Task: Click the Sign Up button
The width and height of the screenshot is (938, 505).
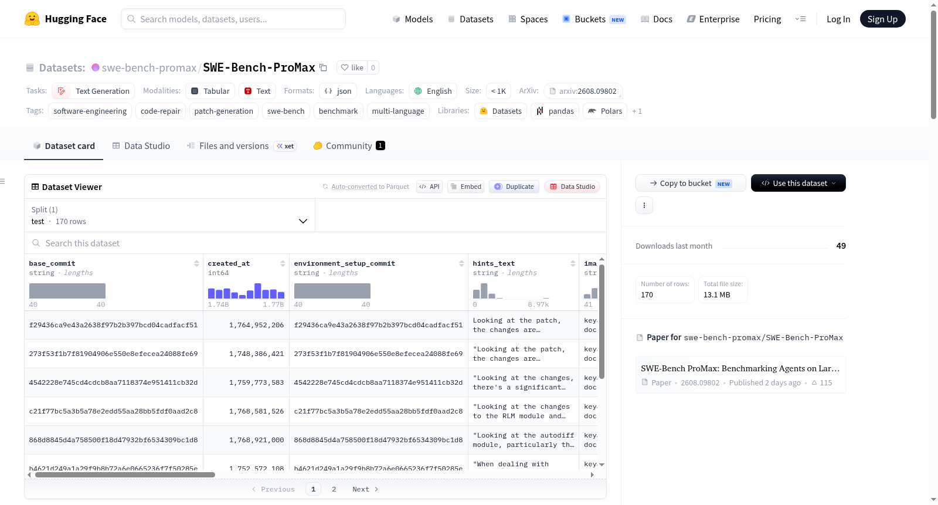Action: pyautogui.click(x=882, y=19)
